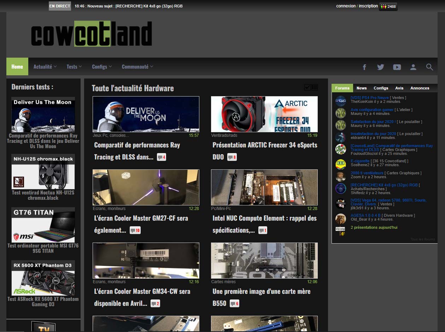This screenshot has height=332, width=445.
Task: Open [VDS] PS4 Pro Neuve forum topic
Action: (370, 98)
